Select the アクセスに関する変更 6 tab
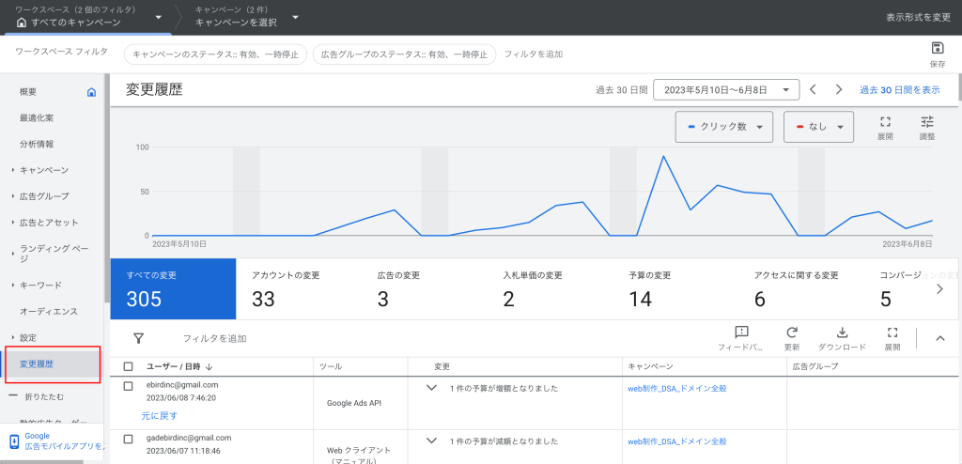Viewport: 962px width, 464px height. 801,289
